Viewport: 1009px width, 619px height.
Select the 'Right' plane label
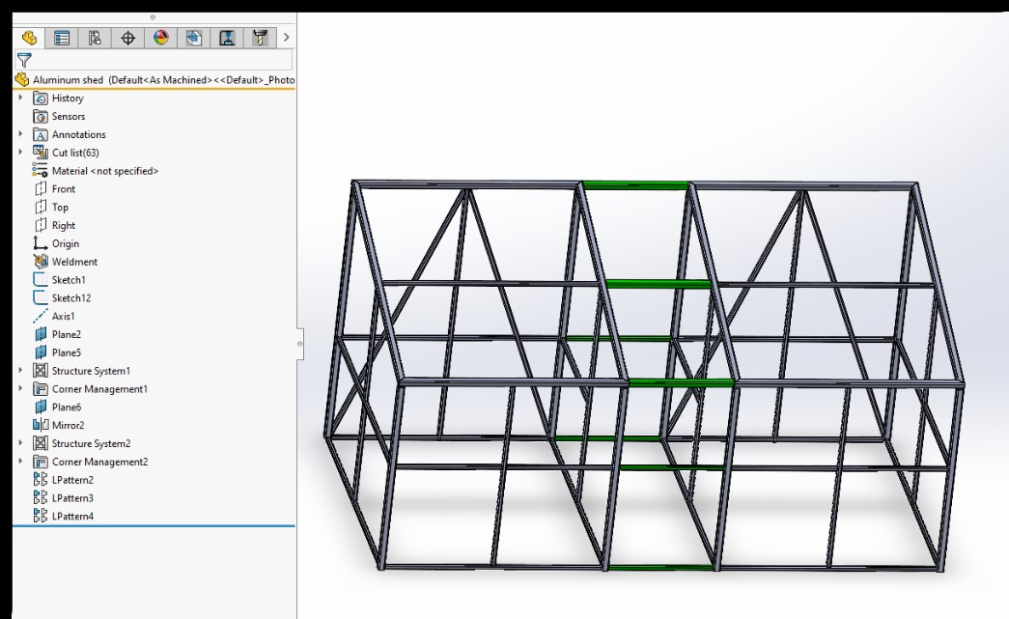click(64, 225)
